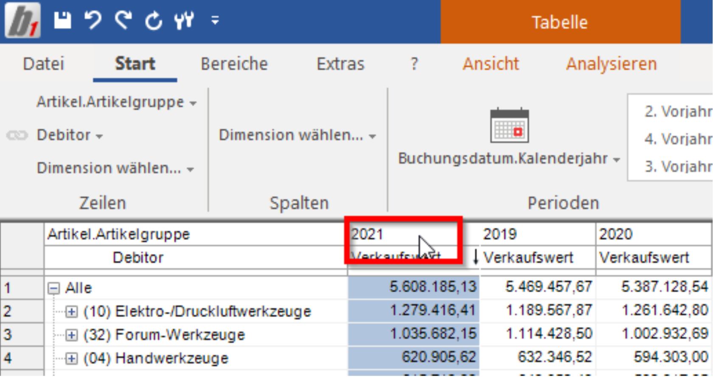Select the 4. Vorjahr period option

point(678,139)
